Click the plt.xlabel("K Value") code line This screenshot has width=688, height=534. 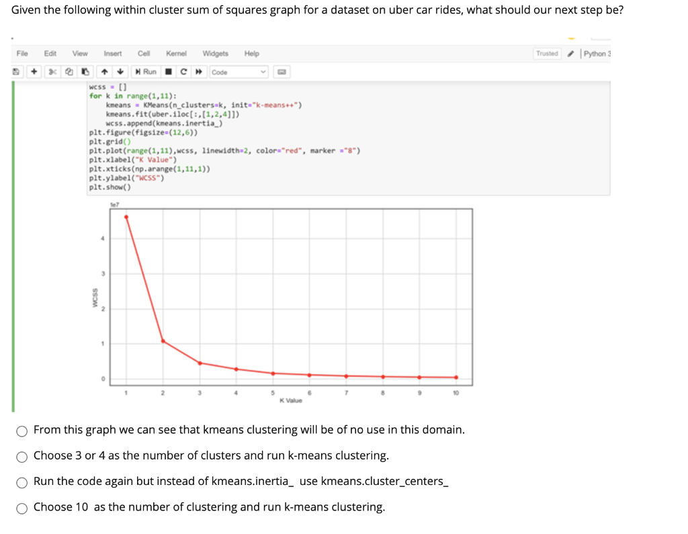[x=132, y=160]
